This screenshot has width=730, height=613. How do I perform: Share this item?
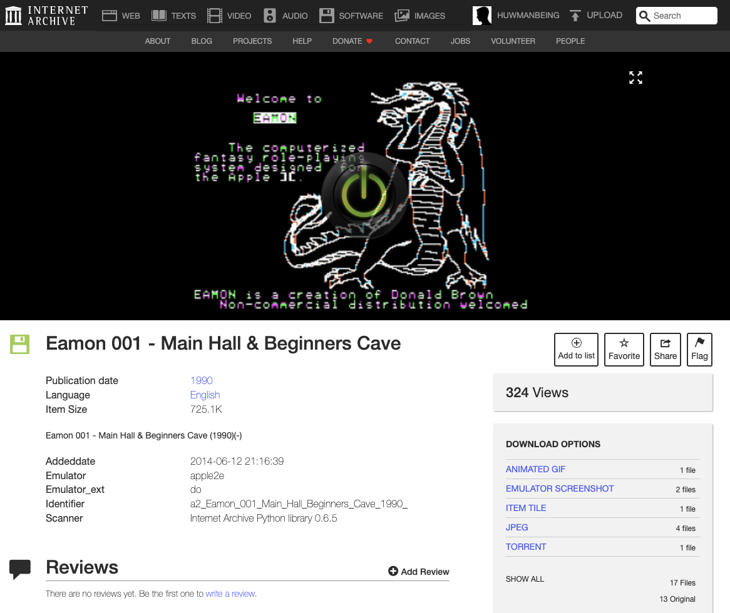pos(666,350)
